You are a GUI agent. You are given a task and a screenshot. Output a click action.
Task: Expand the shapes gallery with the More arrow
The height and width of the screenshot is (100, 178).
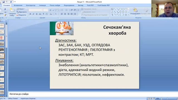(128, 15)
